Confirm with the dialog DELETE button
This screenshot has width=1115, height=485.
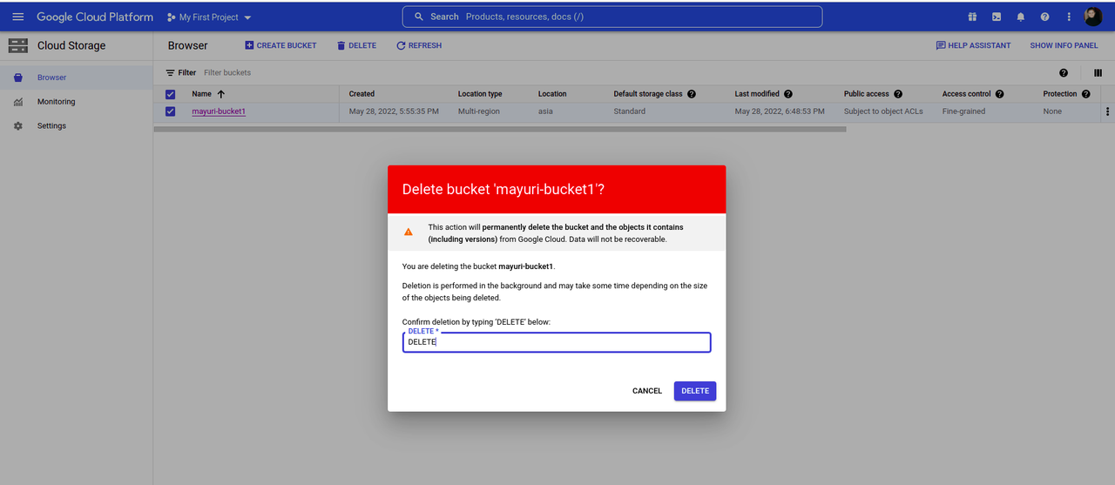695,391
